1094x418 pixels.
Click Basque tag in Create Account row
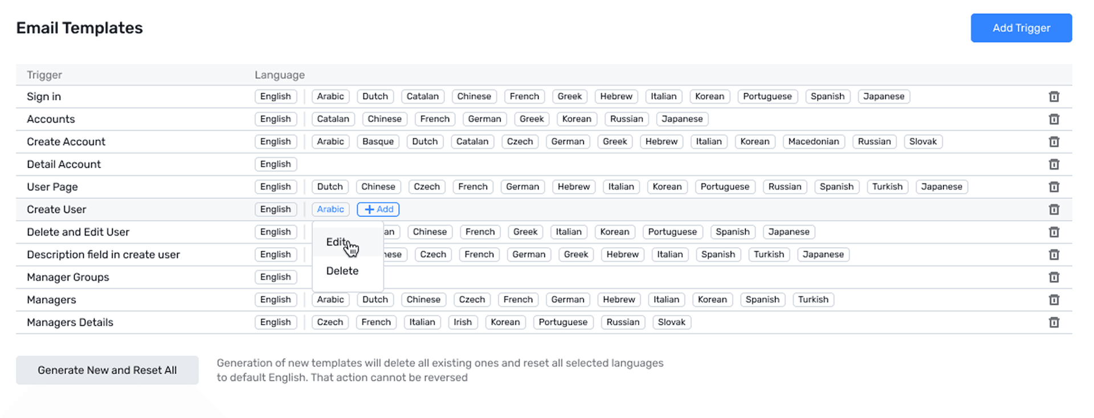(378, 142)
